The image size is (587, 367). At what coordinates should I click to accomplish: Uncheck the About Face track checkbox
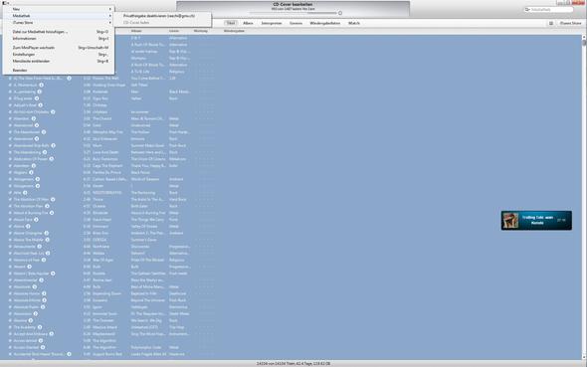[10, 220]
